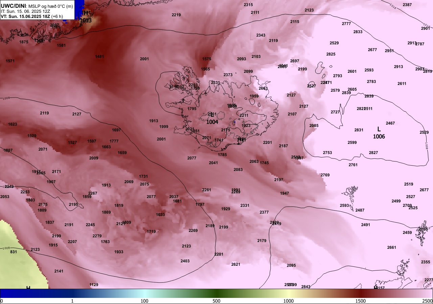Click the height value 1623

[x=13, y=124]
